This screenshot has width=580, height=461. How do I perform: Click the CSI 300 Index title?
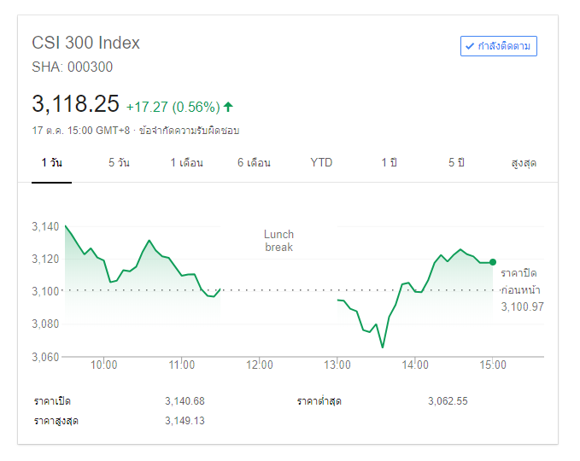[85, 43]
